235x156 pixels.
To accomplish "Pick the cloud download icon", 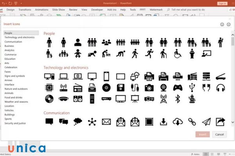I will tap(177, 122).
